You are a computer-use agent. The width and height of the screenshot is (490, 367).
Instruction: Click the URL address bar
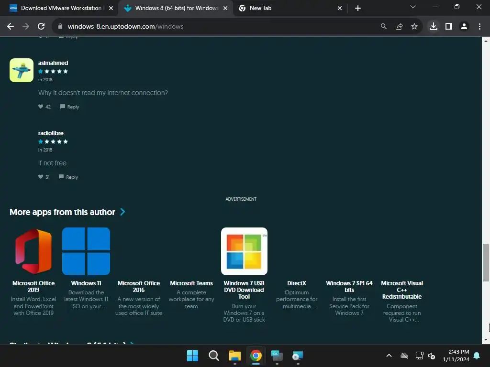[x=219, y=27]
